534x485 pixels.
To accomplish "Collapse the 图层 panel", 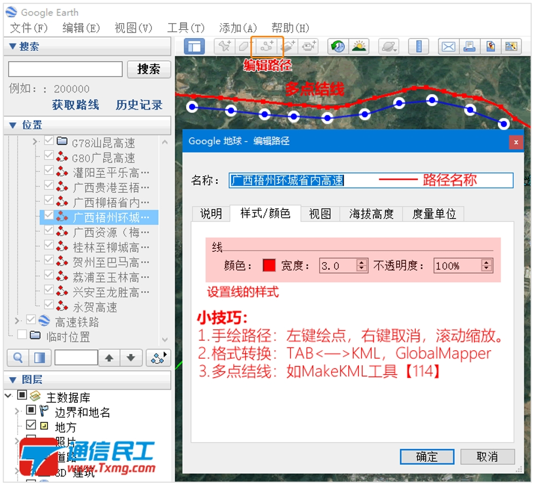I will click(12, 380).
